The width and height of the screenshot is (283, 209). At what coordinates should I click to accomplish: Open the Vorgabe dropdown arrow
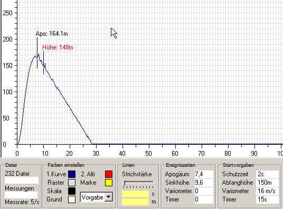108,197
